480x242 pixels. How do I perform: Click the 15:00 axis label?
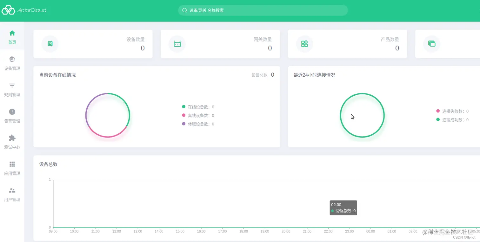(180, 232)
